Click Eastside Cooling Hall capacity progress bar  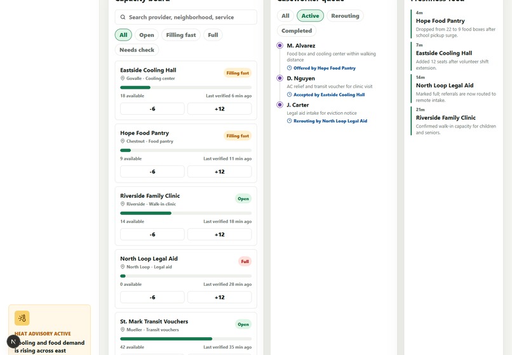tap(185, 87)
